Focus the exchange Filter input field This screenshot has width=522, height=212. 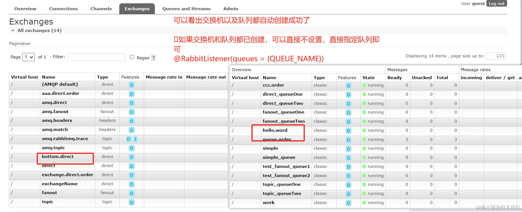[96, 57]
